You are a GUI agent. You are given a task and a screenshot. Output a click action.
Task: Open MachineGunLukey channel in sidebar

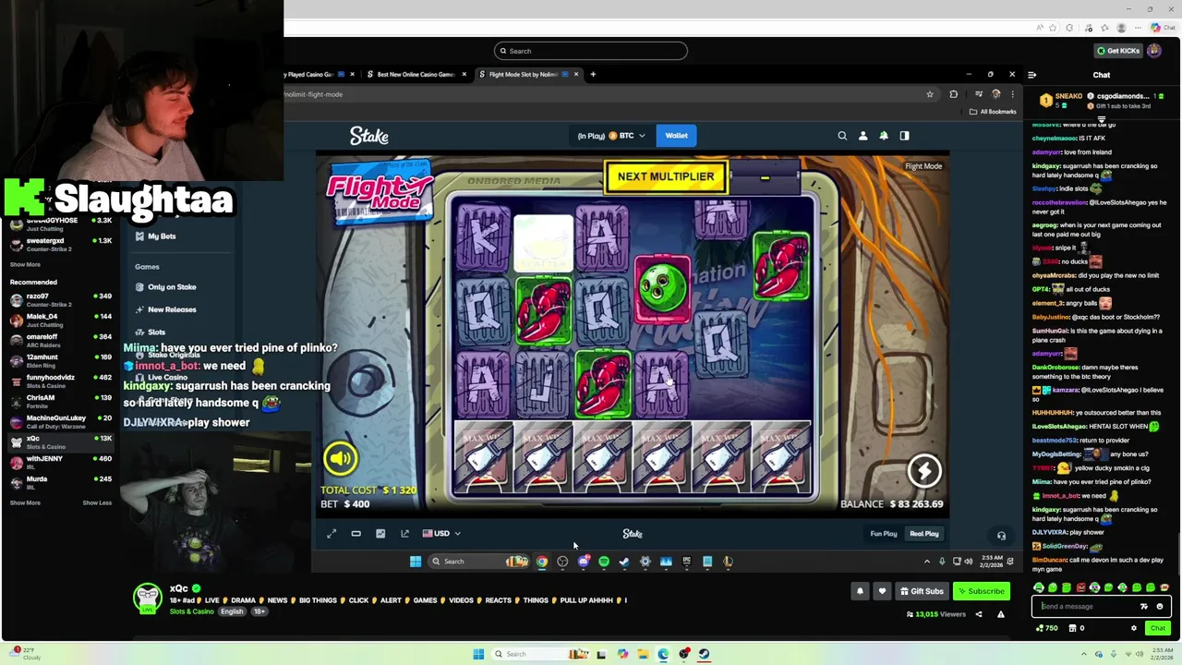click(61, 422)
